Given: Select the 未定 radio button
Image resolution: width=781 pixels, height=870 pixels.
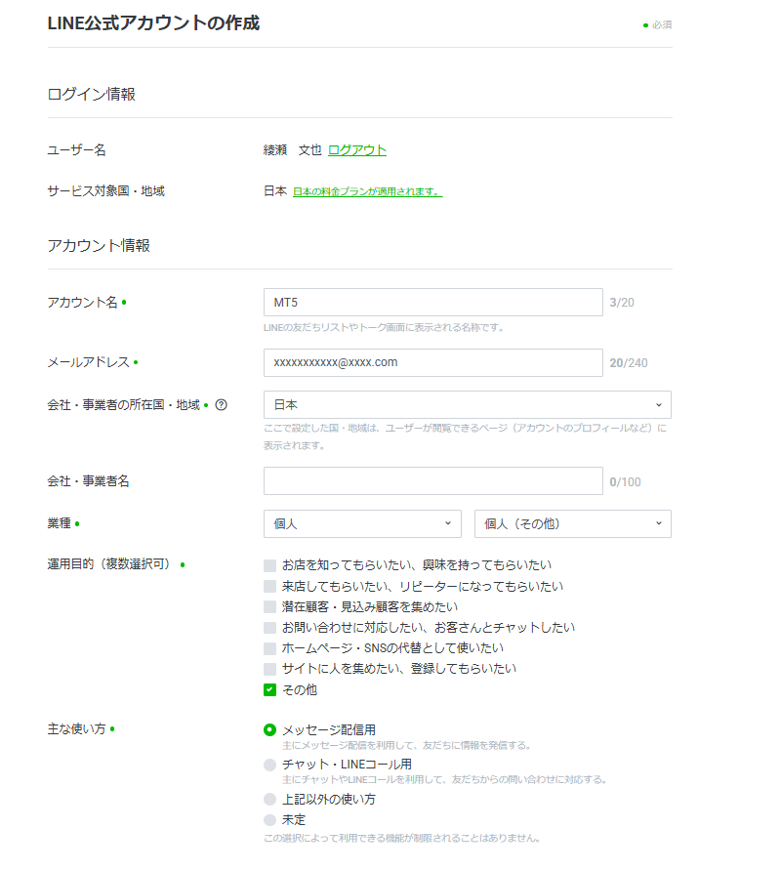Looking at the screenshot, I should pyautogui.click(x=270, y=819).
